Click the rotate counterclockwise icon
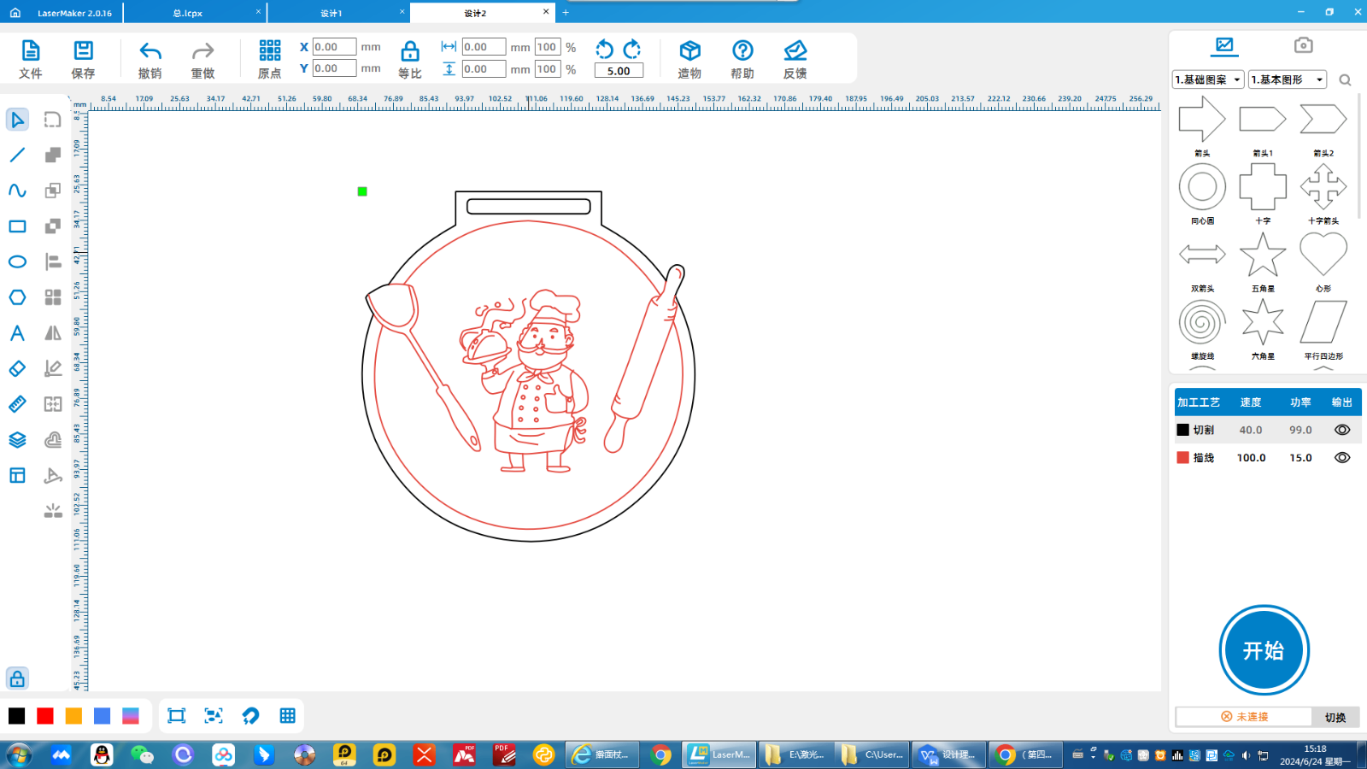Screen dimensions: 1367x769 pos(604,49)
